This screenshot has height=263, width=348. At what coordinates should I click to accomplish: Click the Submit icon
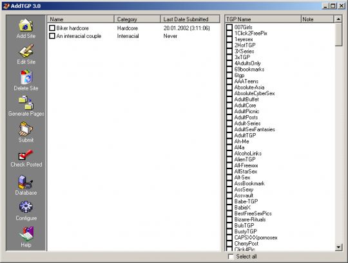(26, 129)
